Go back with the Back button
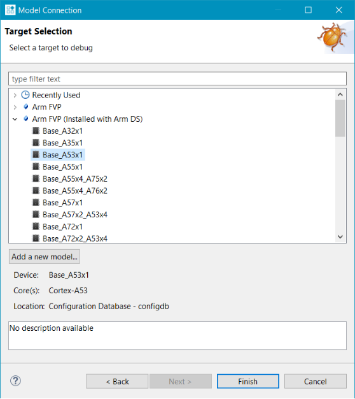355x399 pixels. click(x=117, y=381)
